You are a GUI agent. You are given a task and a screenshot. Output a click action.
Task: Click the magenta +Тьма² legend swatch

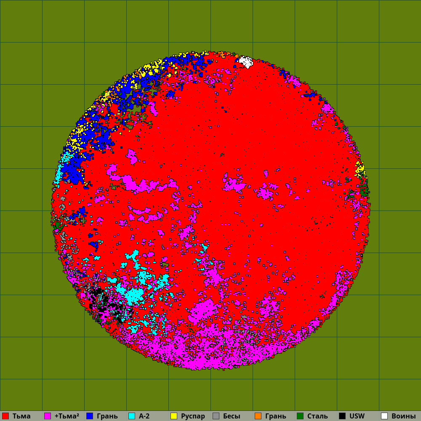[x=48, y=416]
